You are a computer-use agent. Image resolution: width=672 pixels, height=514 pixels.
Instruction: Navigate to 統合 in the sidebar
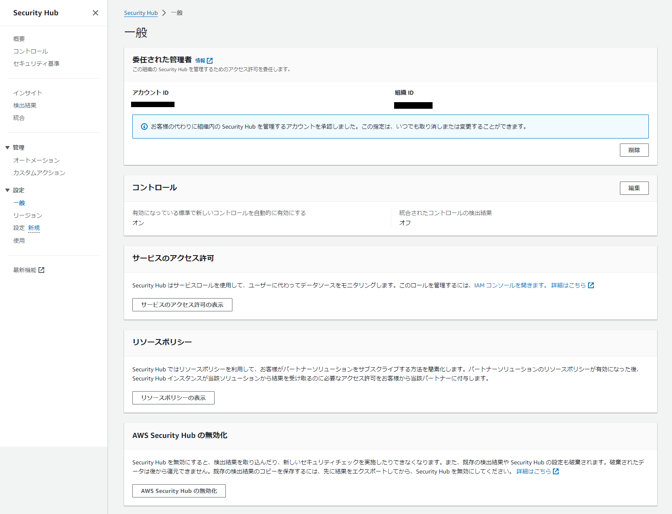[19, 118]
